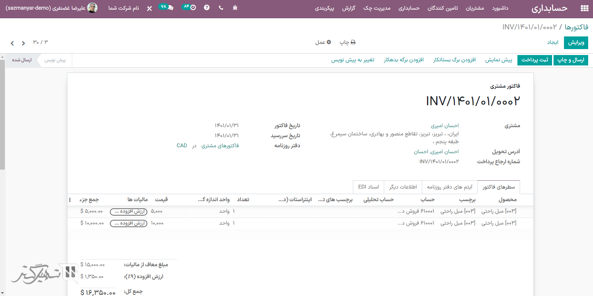Open chat messages icon with 78 badge
593x296 pixels.
[166, 7]
